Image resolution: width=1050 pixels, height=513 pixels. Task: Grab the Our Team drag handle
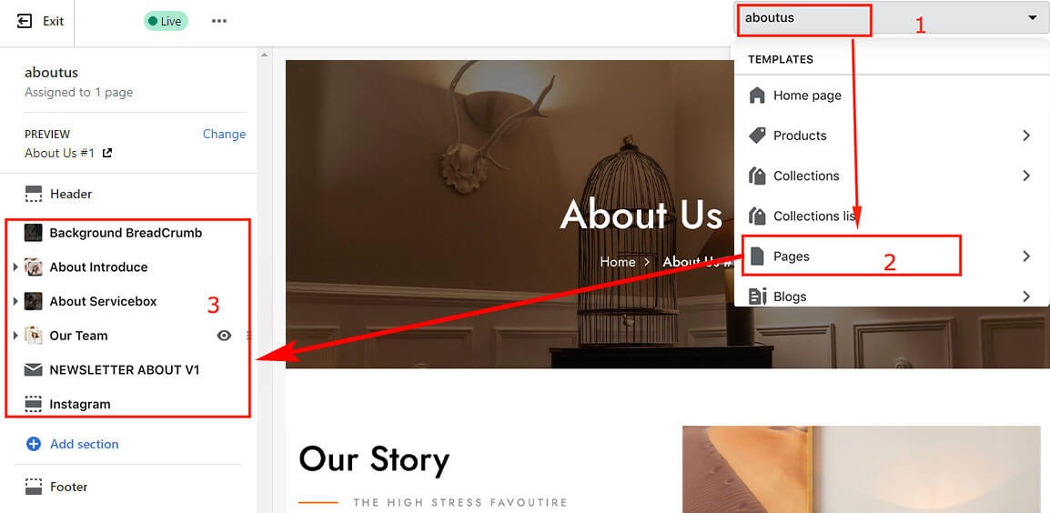coord(249,336)
